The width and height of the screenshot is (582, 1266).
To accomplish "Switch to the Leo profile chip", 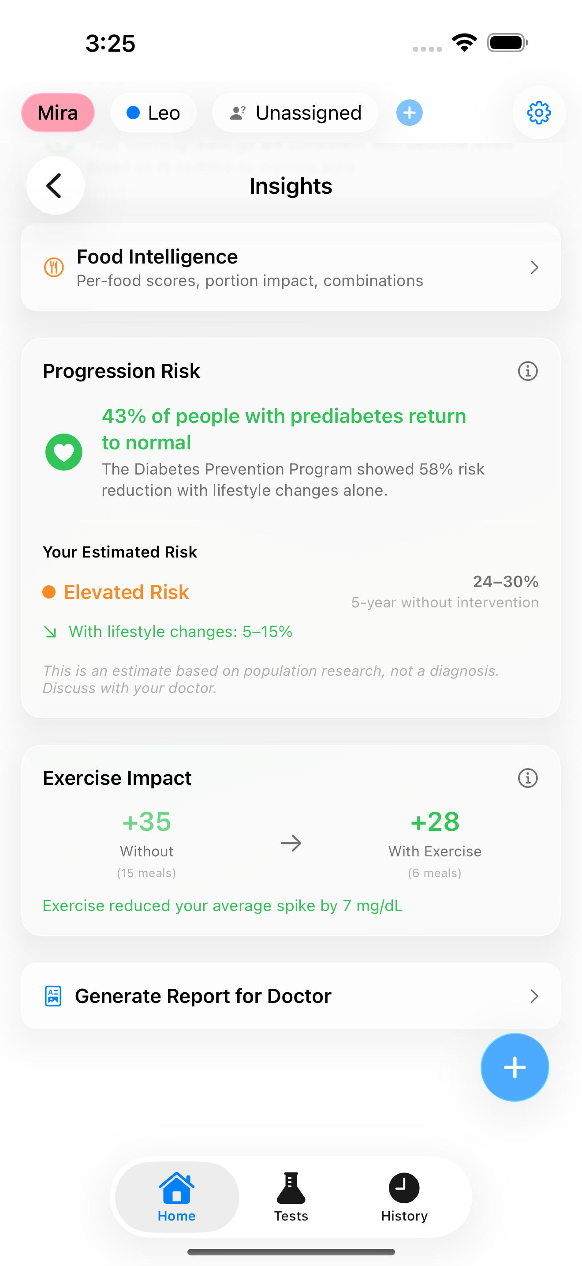I will point(153,113).
